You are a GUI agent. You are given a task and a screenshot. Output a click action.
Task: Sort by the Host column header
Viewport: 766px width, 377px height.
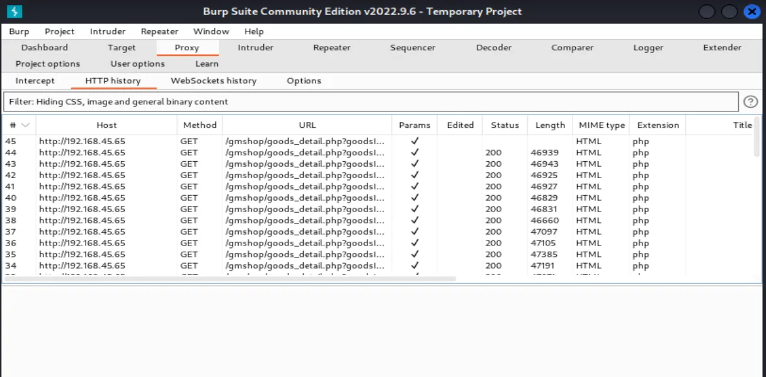106,125
